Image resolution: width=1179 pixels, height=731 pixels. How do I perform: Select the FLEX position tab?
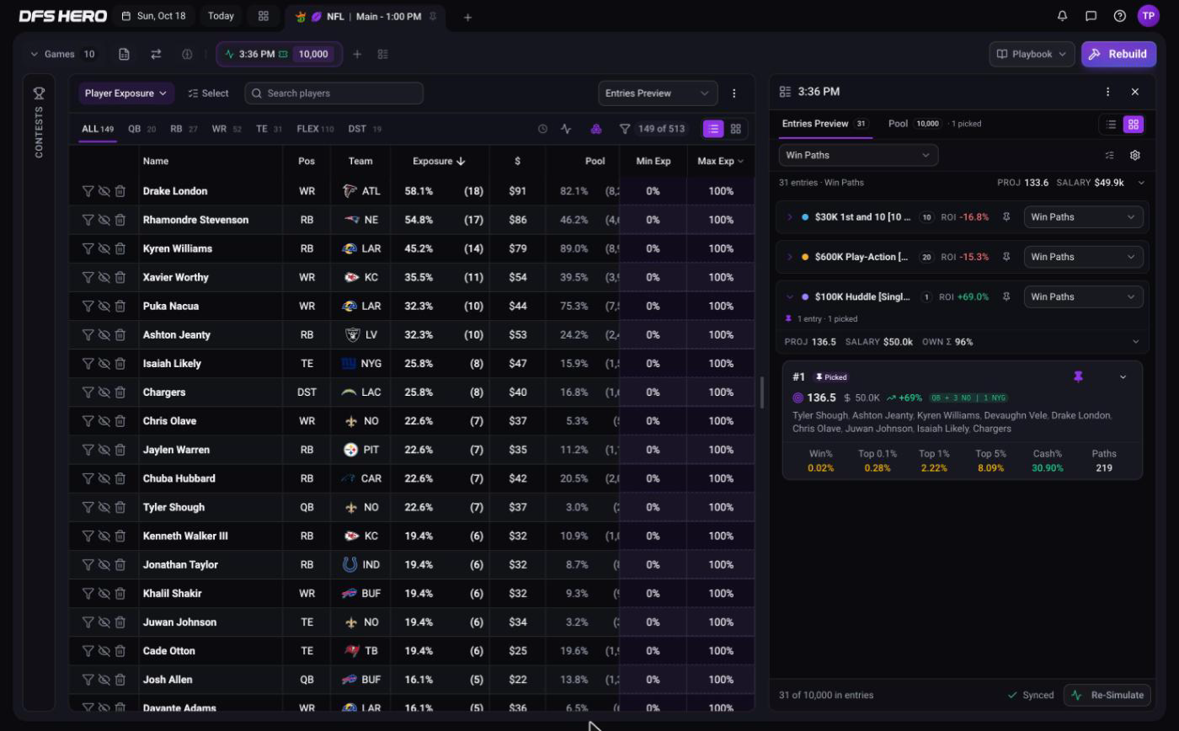tap(315, 129)
